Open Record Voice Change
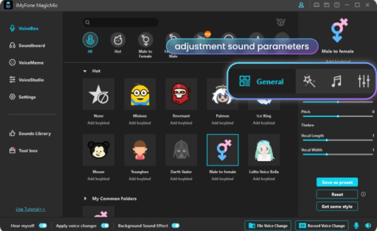The height and width of the screenshot is (231, 377). point(322,226)
